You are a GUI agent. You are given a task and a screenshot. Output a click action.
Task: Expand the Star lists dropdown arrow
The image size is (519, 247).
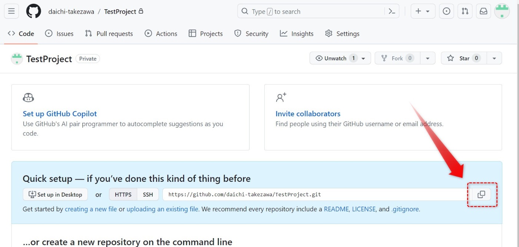494,58
